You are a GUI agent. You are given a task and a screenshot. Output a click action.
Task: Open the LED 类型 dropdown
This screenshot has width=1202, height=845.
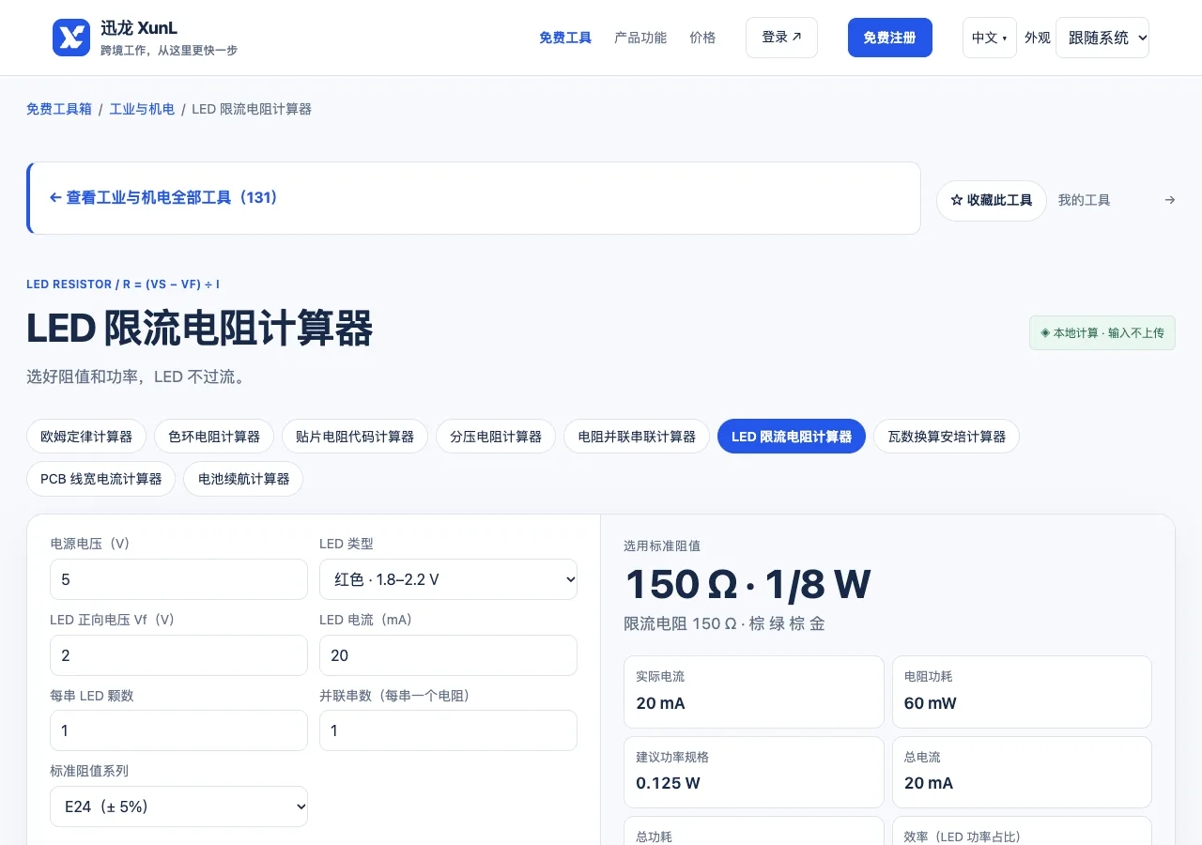(x=449, y=579)
